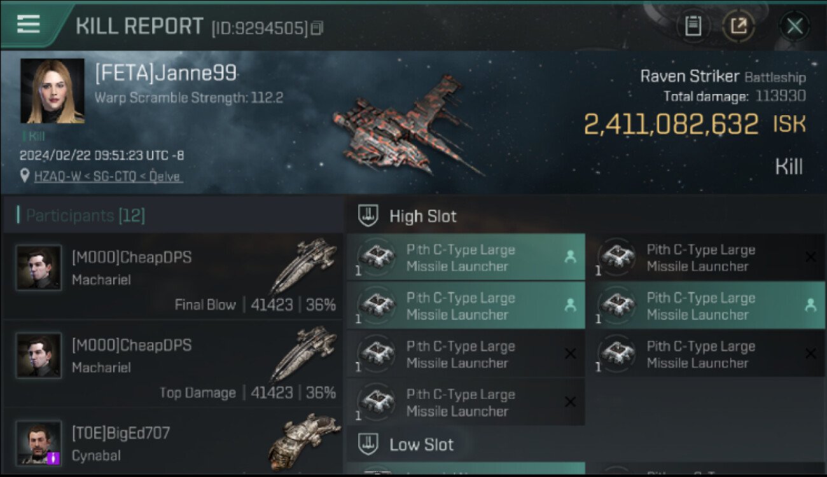Select the High Slot section header
The image size is (827, 477).
click(422, 216)
